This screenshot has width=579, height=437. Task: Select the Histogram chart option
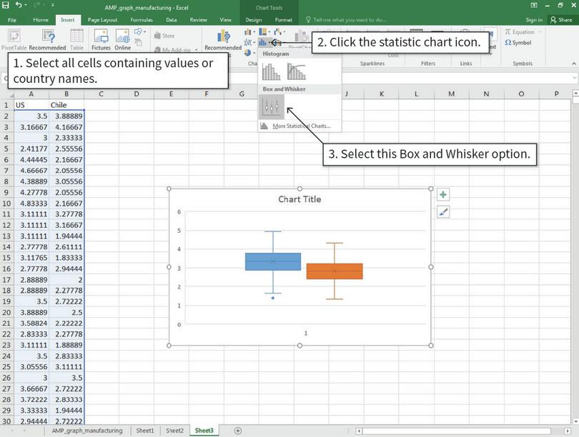271,71
